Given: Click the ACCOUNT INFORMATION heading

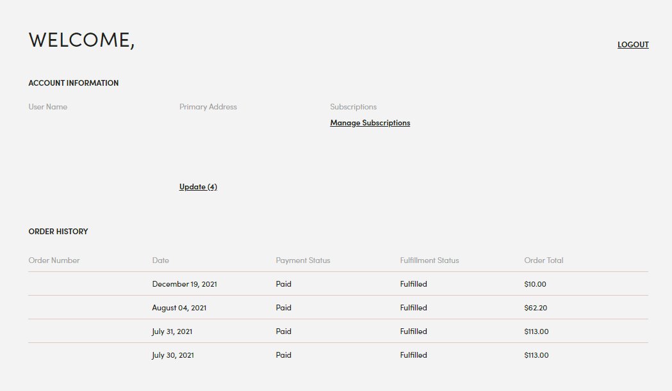Looking at the screenshot, I should click(x=73, y=83).
